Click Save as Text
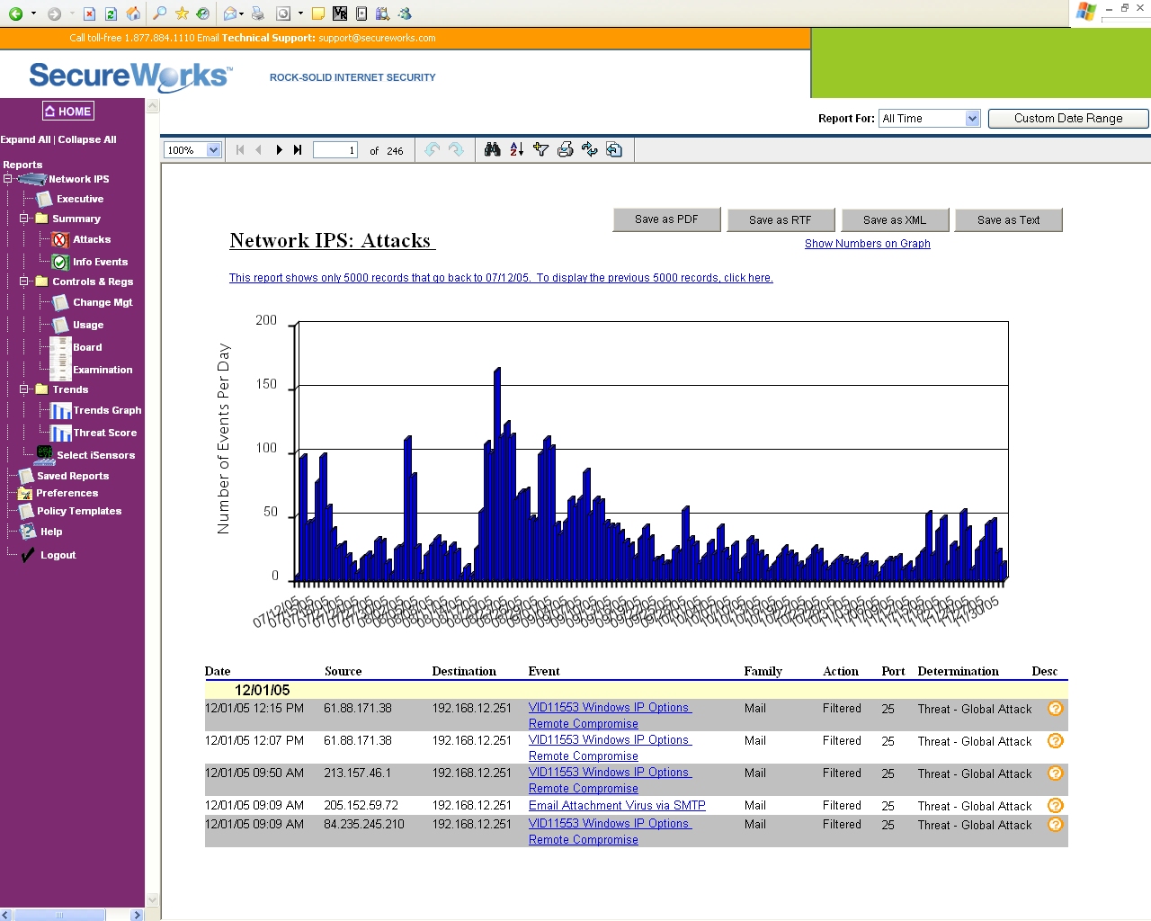 coord(1008,220)
